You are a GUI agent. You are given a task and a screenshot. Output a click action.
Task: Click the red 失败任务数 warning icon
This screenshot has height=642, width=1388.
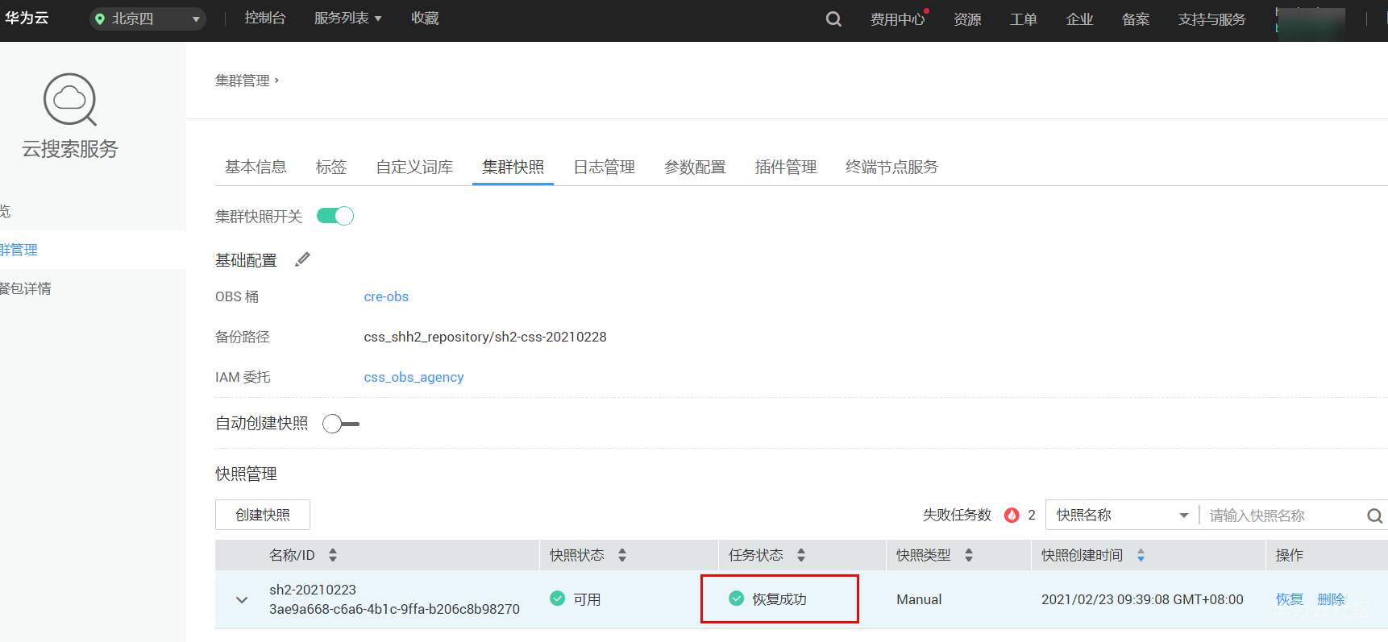[x=1012, y=515]
